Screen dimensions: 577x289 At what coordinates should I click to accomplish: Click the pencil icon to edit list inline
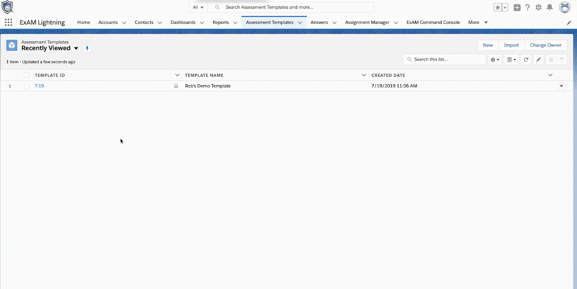click(x=538, y=59)
